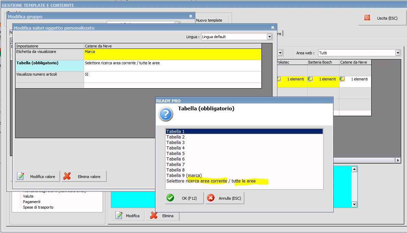Click the blue question mark icon in the READY PRO dialog
The width and height of the screenshot is (407, 233).
pyautogui.click(x=166, y=114)
